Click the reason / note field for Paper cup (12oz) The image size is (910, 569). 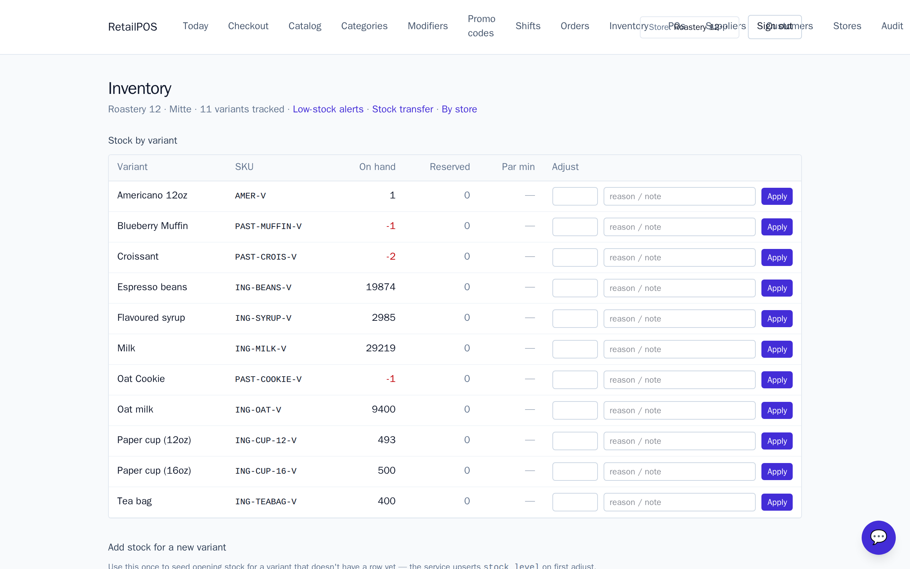coord(679,441)
